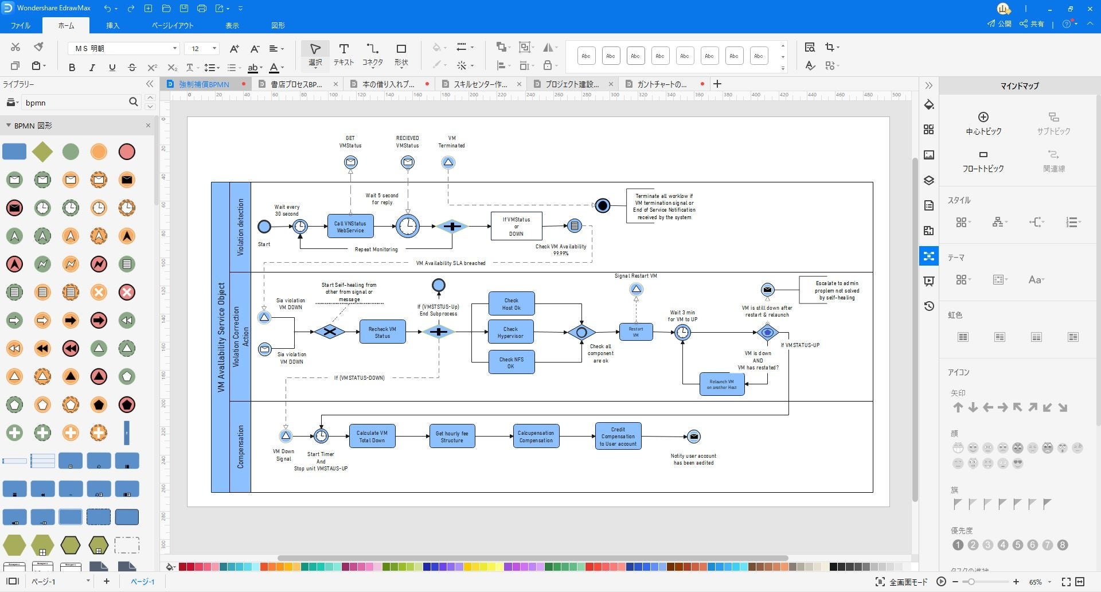Collapse the BPMN 図形 library section
Image resolution: width=1101 pixels, height=592 pixels.
[x=9, y=126]
